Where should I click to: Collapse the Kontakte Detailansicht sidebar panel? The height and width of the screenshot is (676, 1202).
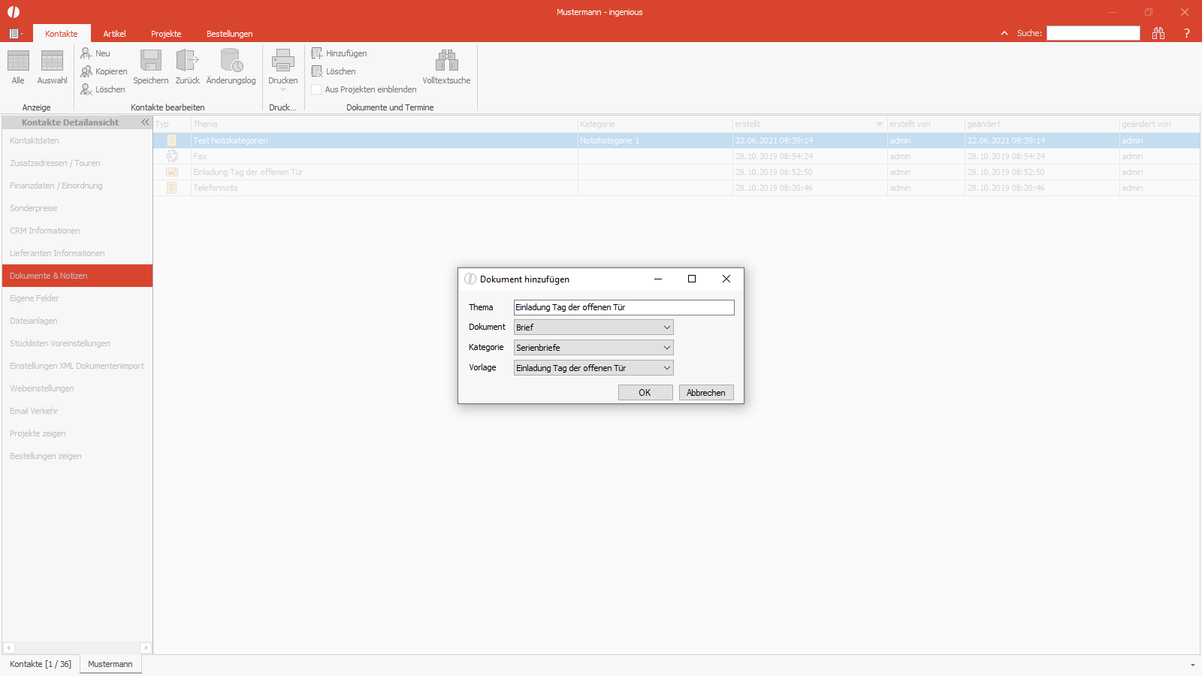pyautogui.click(x=145, y=122)
